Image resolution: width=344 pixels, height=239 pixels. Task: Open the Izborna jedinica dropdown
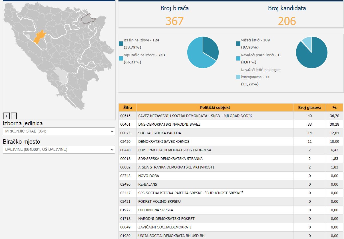click(59, 131)
